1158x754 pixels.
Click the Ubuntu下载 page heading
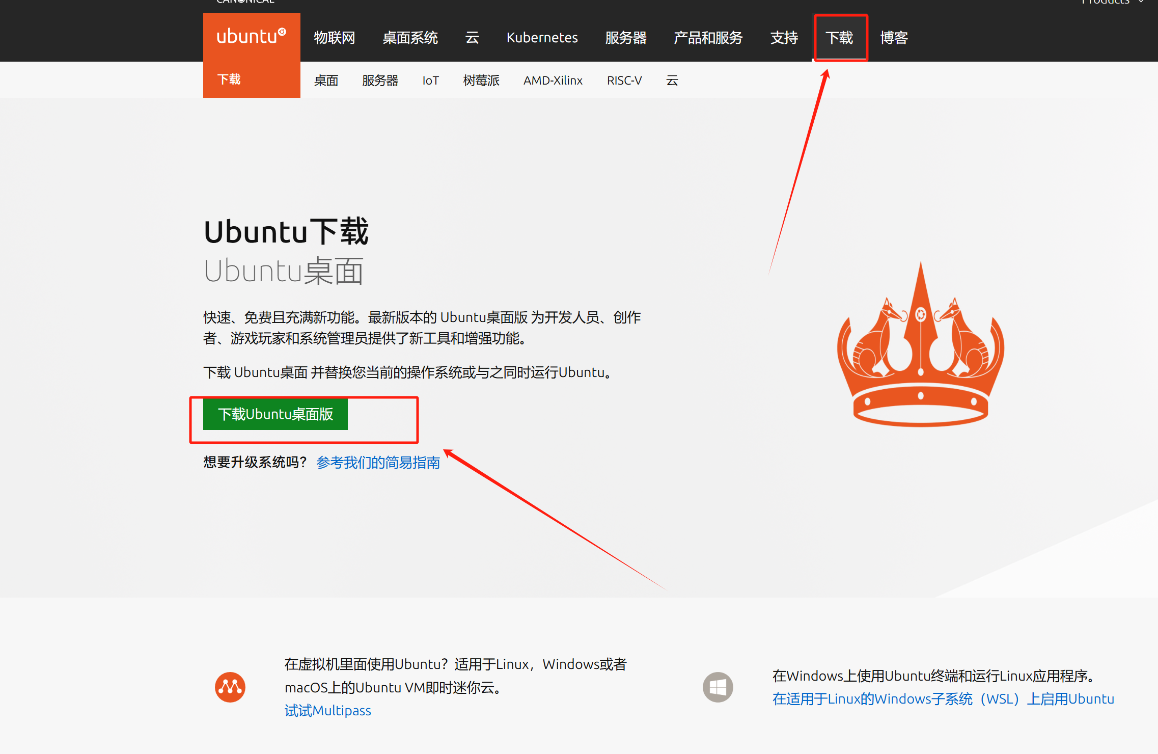click(x=286, y=232)
